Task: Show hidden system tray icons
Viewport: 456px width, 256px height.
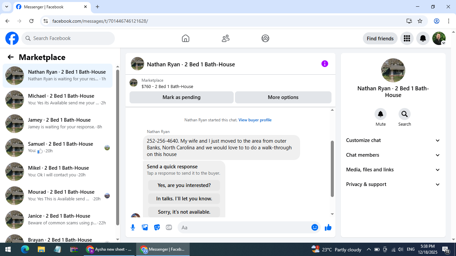Action: tap(369, 249)
